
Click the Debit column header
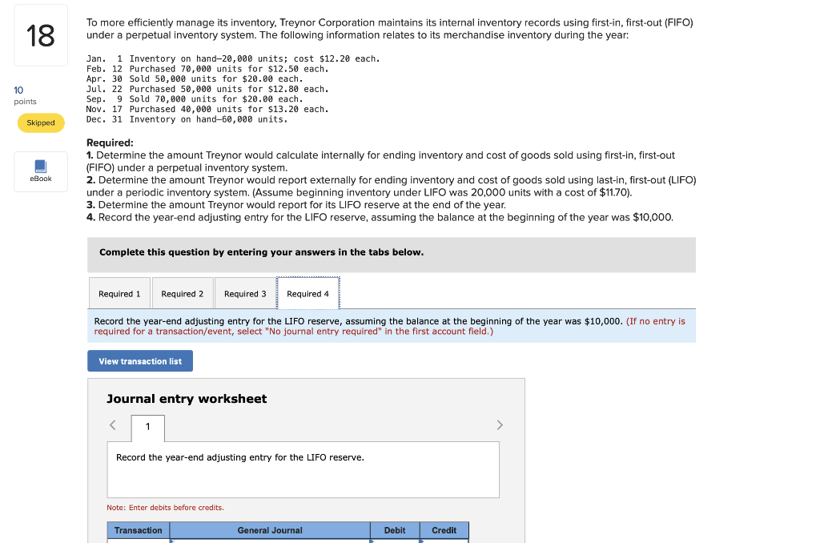click(x=394, y=529)
